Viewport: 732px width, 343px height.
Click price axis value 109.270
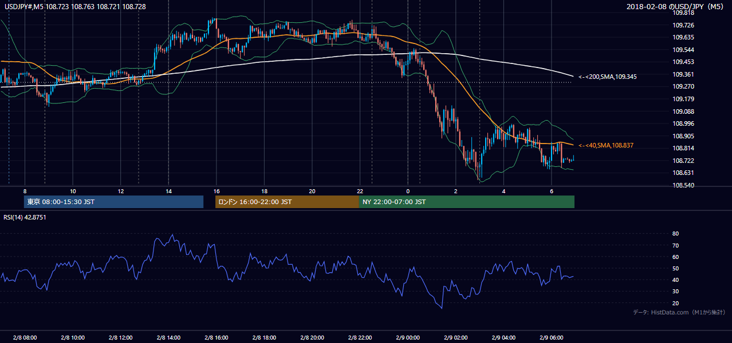(683, 87)
